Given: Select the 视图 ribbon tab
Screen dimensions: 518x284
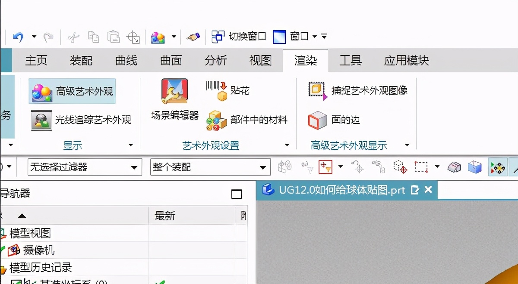Looking at the screenshot, I should click(261, 61).
